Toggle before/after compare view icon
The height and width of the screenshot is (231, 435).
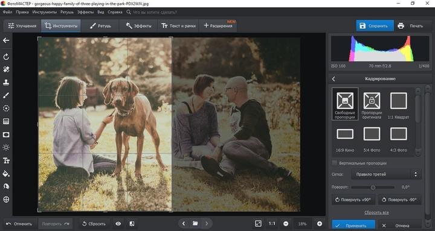tap(132, 224)
